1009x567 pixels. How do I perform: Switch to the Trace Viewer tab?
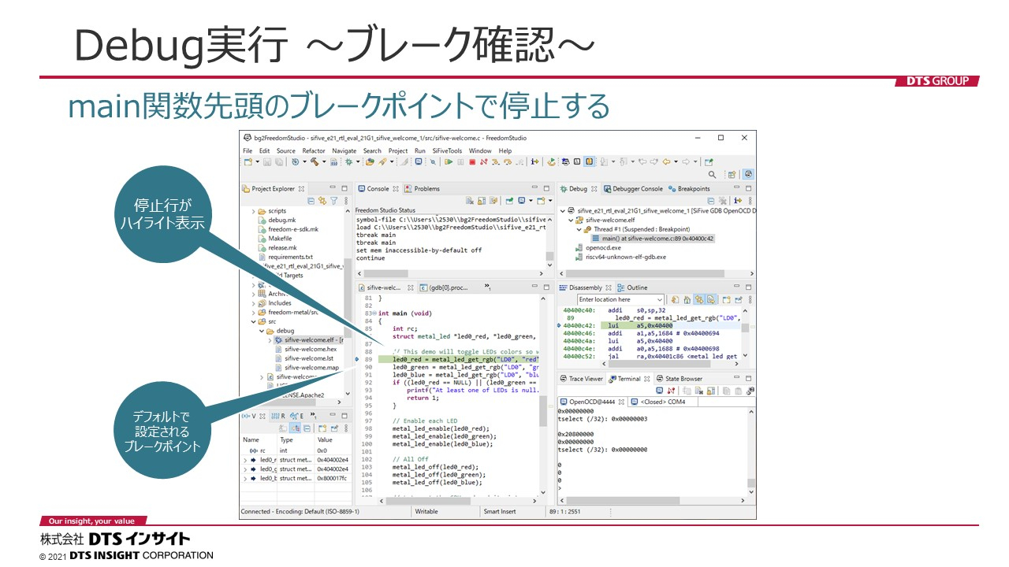pos(581,379)
